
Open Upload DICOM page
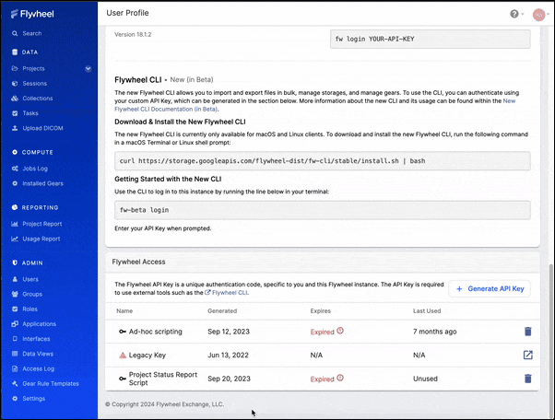42,128
